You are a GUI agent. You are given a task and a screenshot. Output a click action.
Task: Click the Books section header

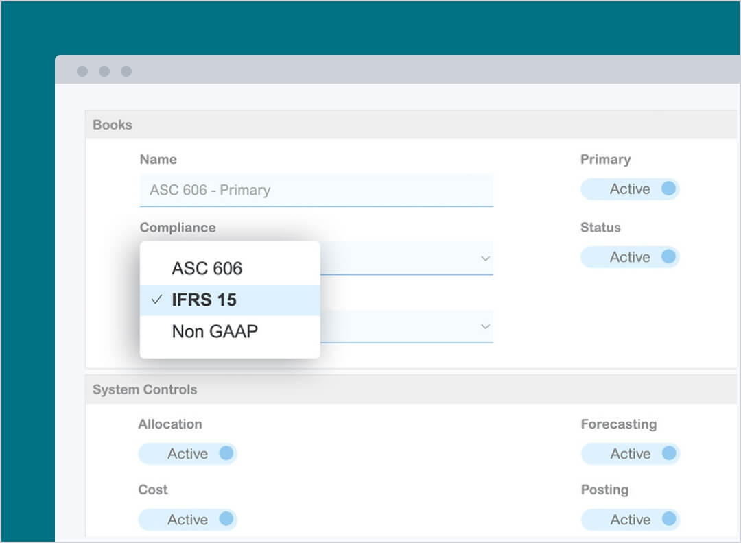pos(411,125)
